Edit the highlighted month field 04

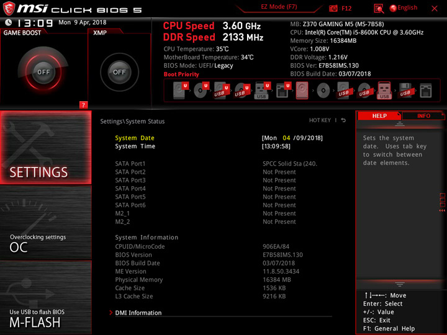click(x=286, y=138)
